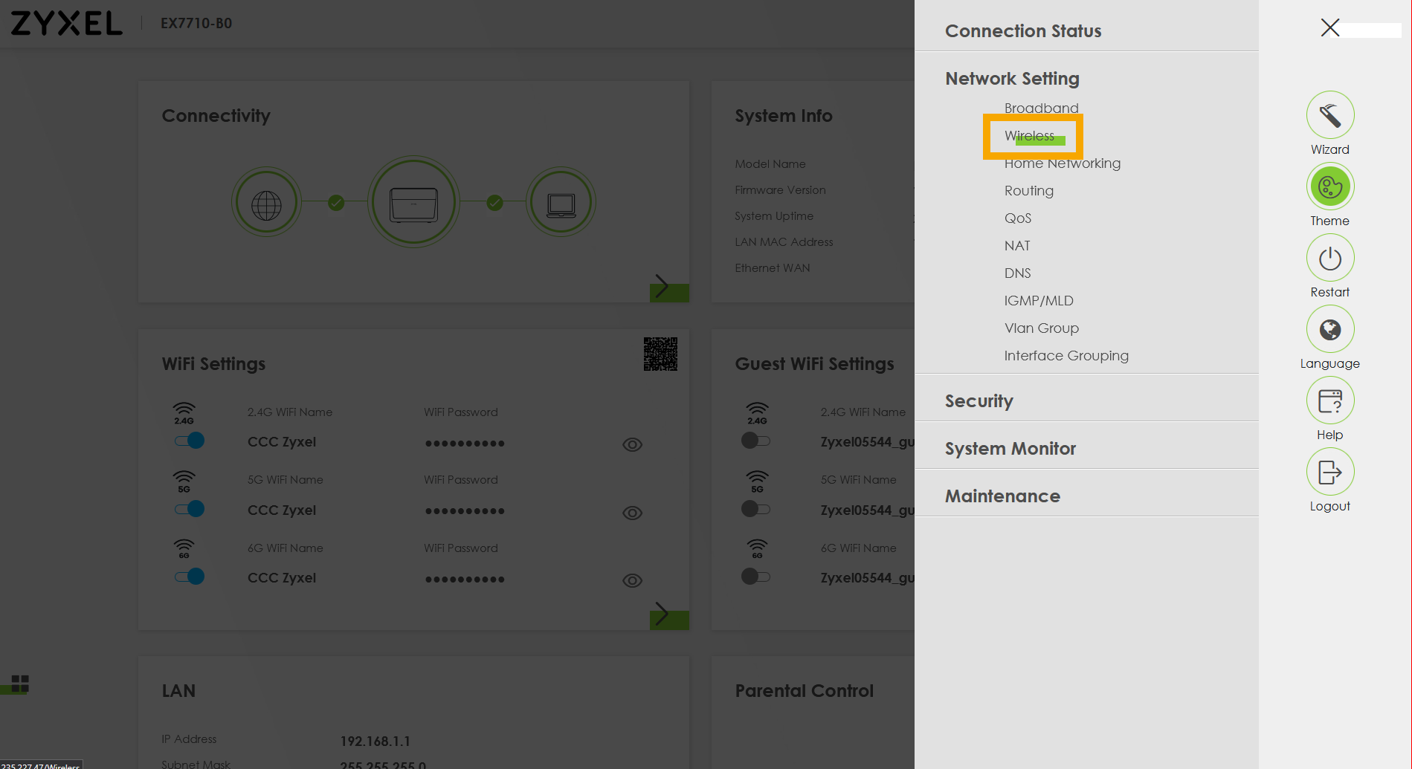Close the side menu with X
Image resolution: width=1412 pixels, height=769 pixels.
click(1329, 27)
